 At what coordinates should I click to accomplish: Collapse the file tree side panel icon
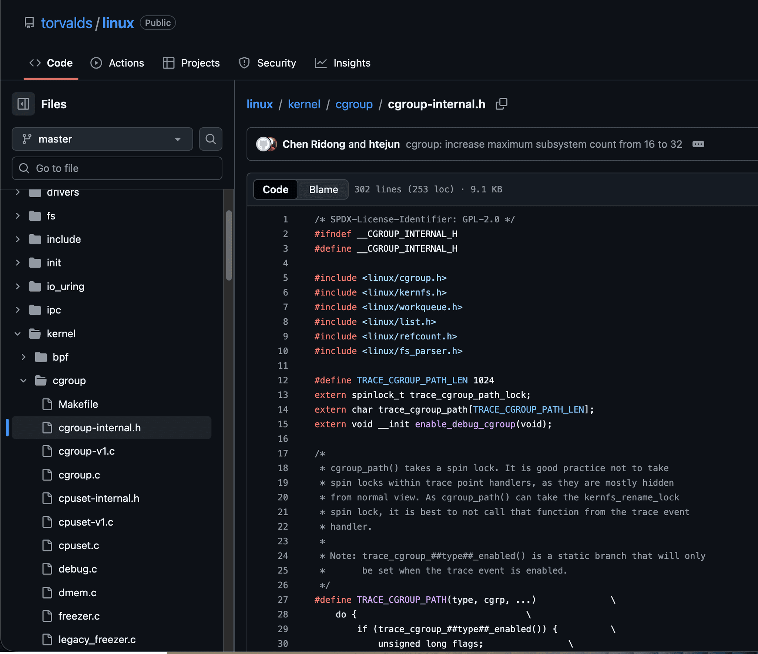pos(23,104)
